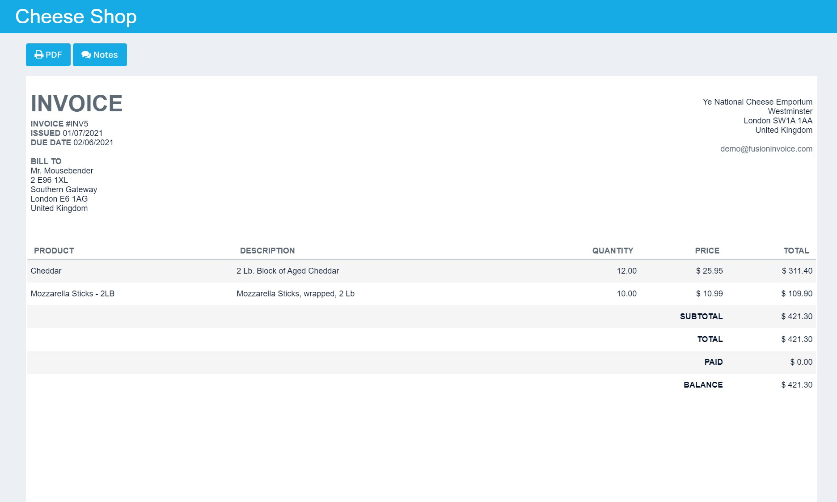The image size is (837, 502).
Task: Click the DUE DATE 02/06/2021 text
Action: coord(72,142)
